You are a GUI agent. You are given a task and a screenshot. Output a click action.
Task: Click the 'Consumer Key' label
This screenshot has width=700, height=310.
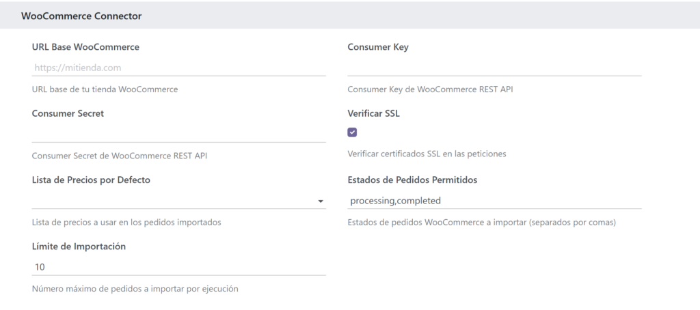[378, 47]
